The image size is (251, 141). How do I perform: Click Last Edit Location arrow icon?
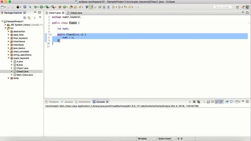tap(125, 7)
